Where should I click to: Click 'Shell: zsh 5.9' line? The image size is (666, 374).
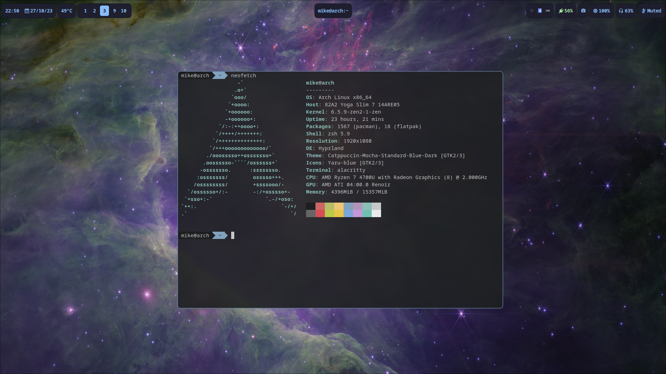click(x=328, y=134)
